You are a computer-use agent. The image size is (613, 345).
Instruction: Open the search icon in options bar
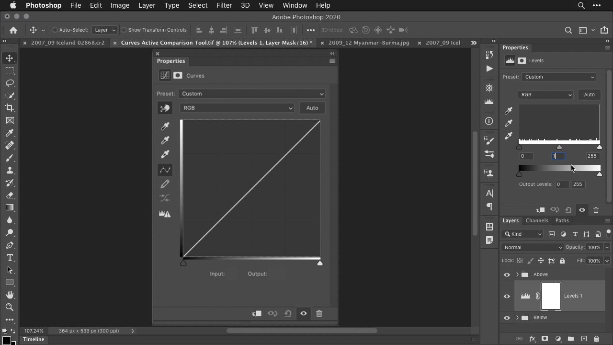pos(568,30)
